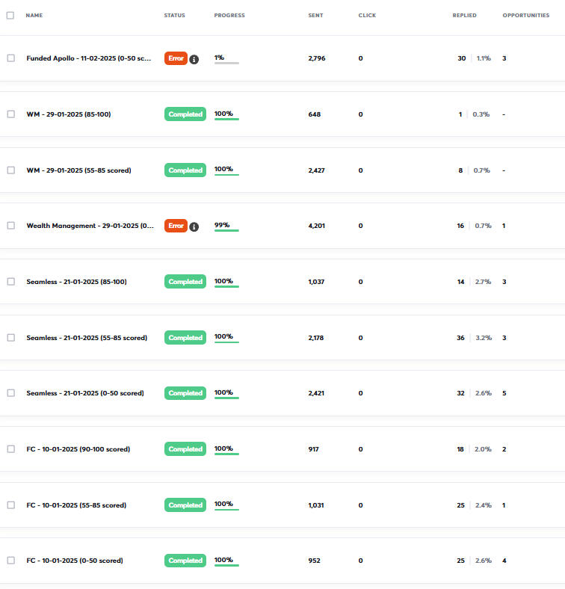Screen dimensions: 565x589
Task: Click the Sent column header
Action: [315, 15]
